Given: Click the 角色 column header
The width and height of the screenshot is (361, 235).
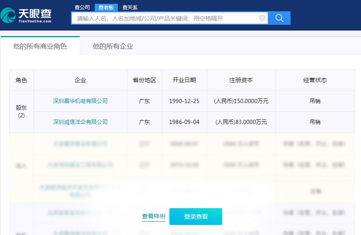Looking at the screenshot, I should coord(21,80).
